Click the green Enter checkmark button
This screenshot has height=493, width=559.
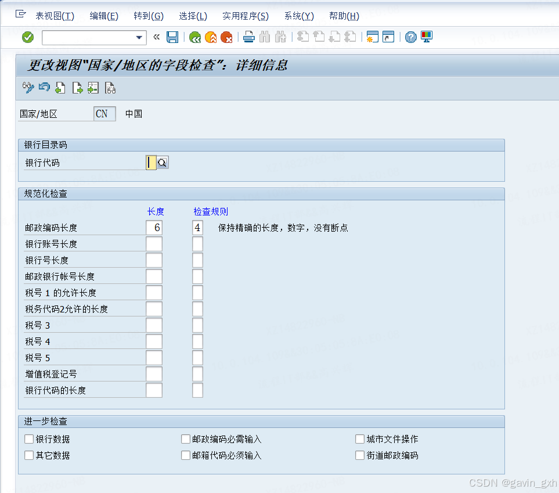tap(27, 37)
